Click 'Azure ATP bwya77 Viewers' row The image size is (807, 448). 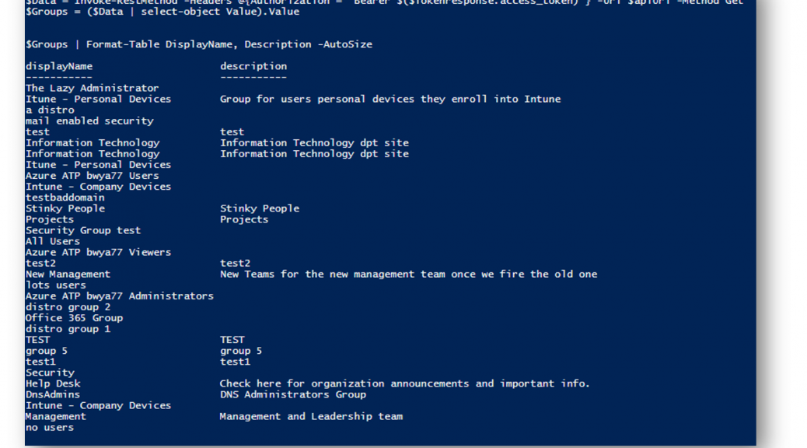[98, 252]
